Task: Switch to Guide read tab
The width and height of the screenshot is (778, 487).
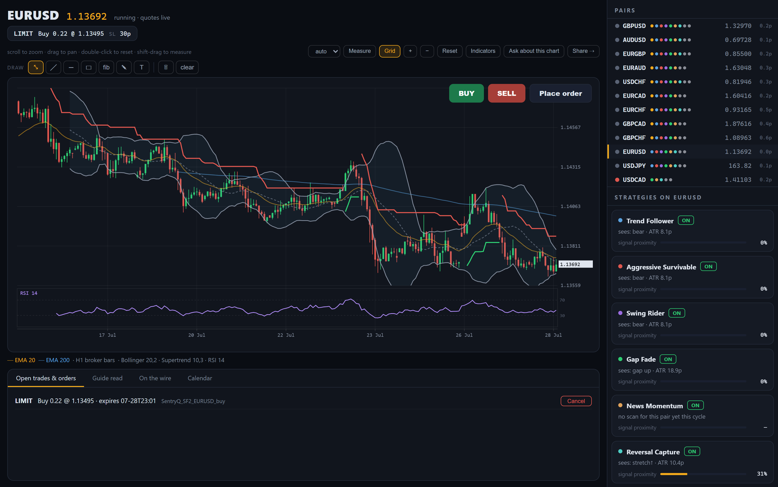Action: click(107, 378)
